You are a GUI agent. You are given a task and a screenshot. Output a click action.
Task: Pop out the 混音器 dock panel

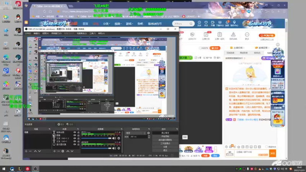point(121,129)
